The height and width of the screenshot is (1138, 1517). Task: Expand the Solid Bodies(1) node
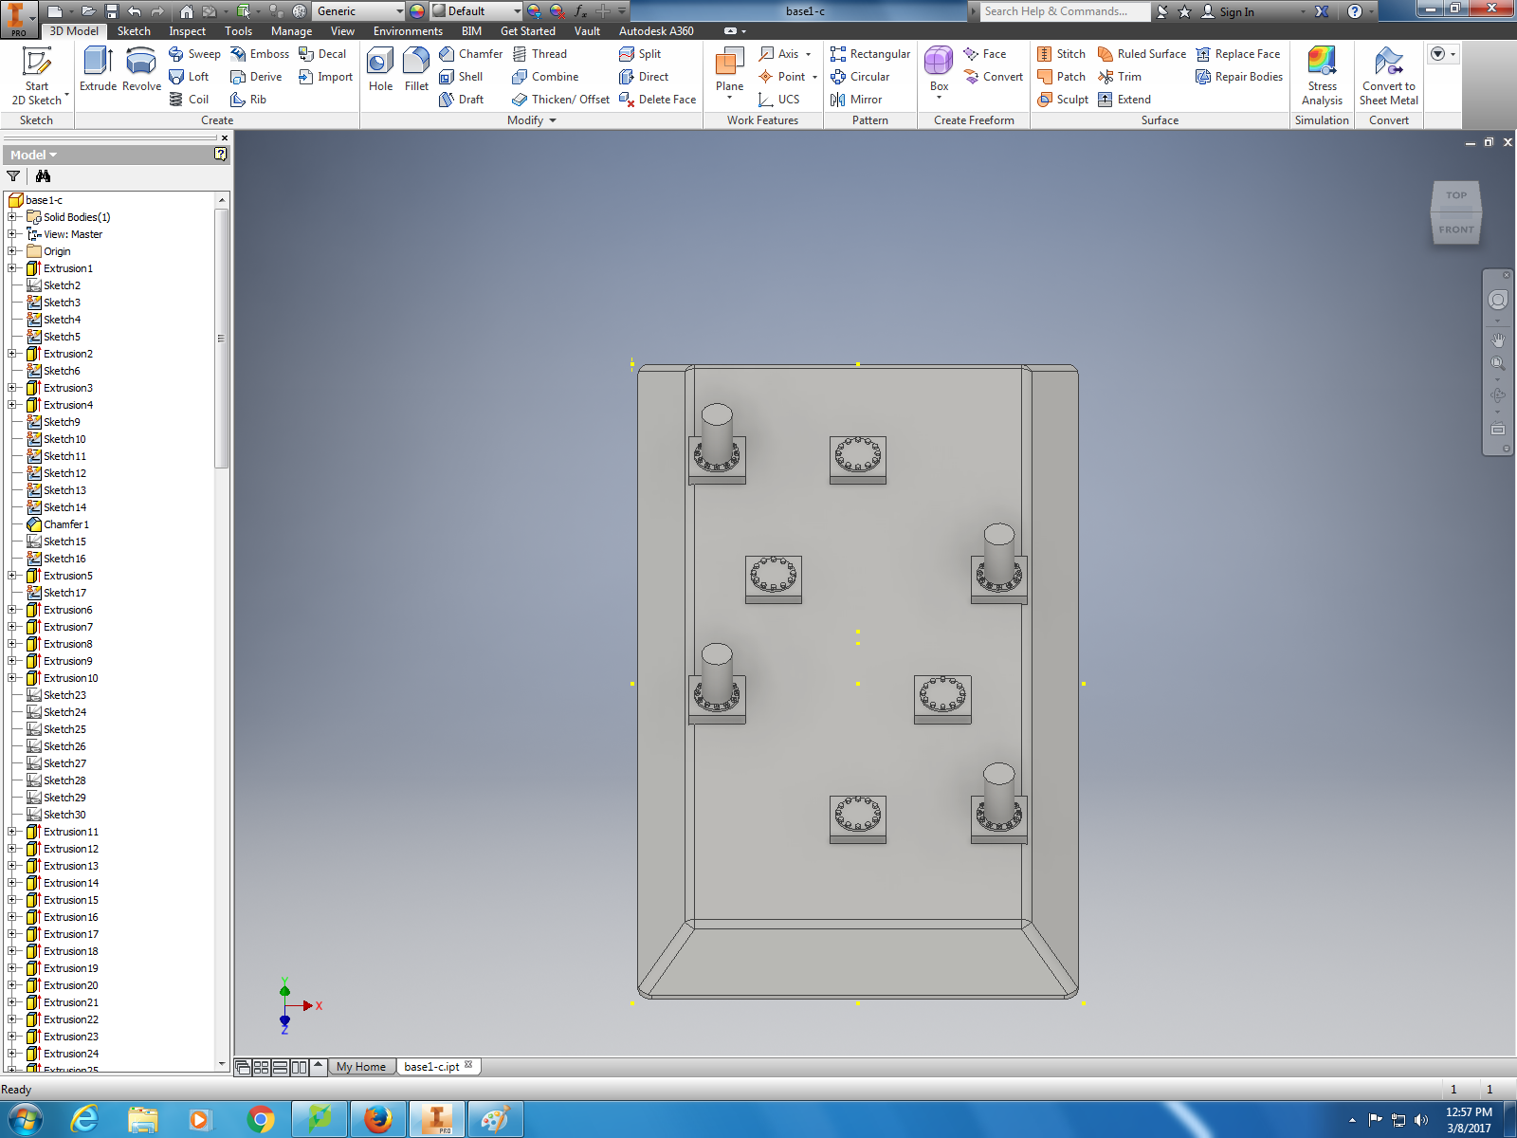[x=12, y=217]
